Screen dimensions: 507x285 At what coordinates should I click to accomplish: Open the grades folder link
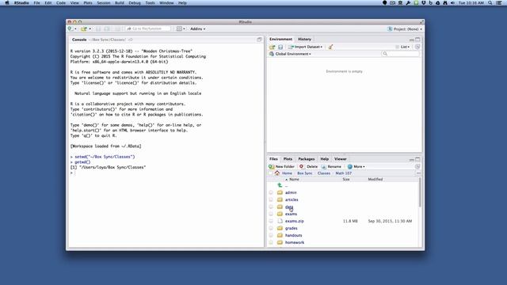(291, 228)
